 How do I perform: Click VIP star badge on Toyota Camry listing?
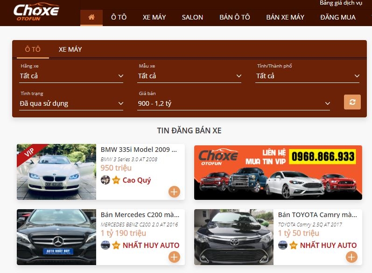293,245
